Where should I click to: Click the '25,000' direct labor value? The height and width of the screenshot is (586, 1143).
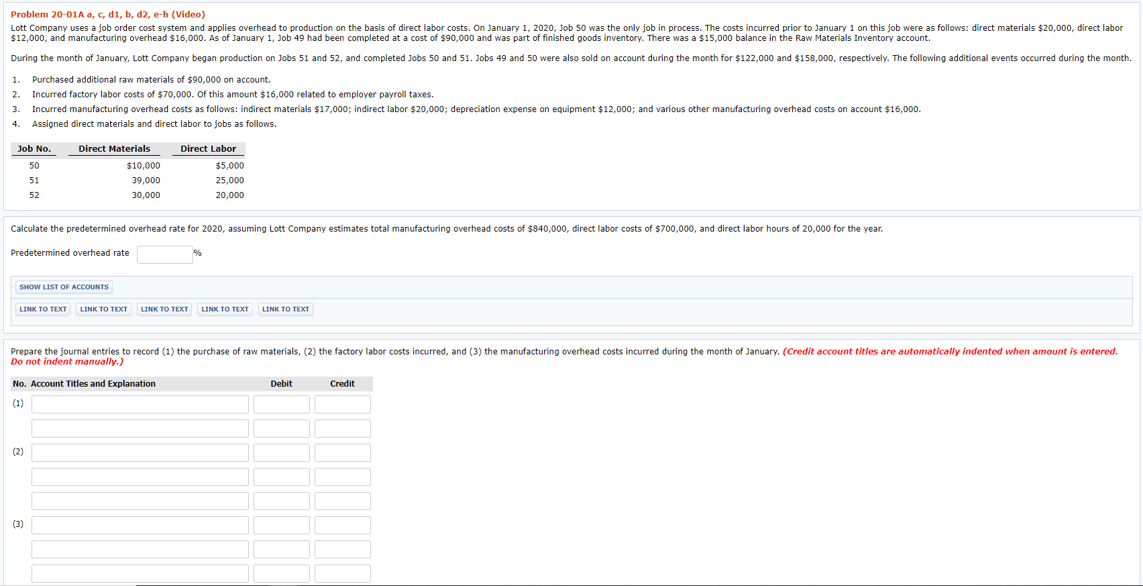pyautogui.click(x=230, y=181)
